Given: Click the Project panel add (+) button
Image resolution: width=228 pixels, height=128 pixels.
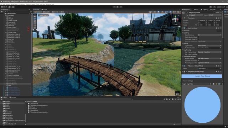Looking at the screenshot, I should [x=1, y=99].
